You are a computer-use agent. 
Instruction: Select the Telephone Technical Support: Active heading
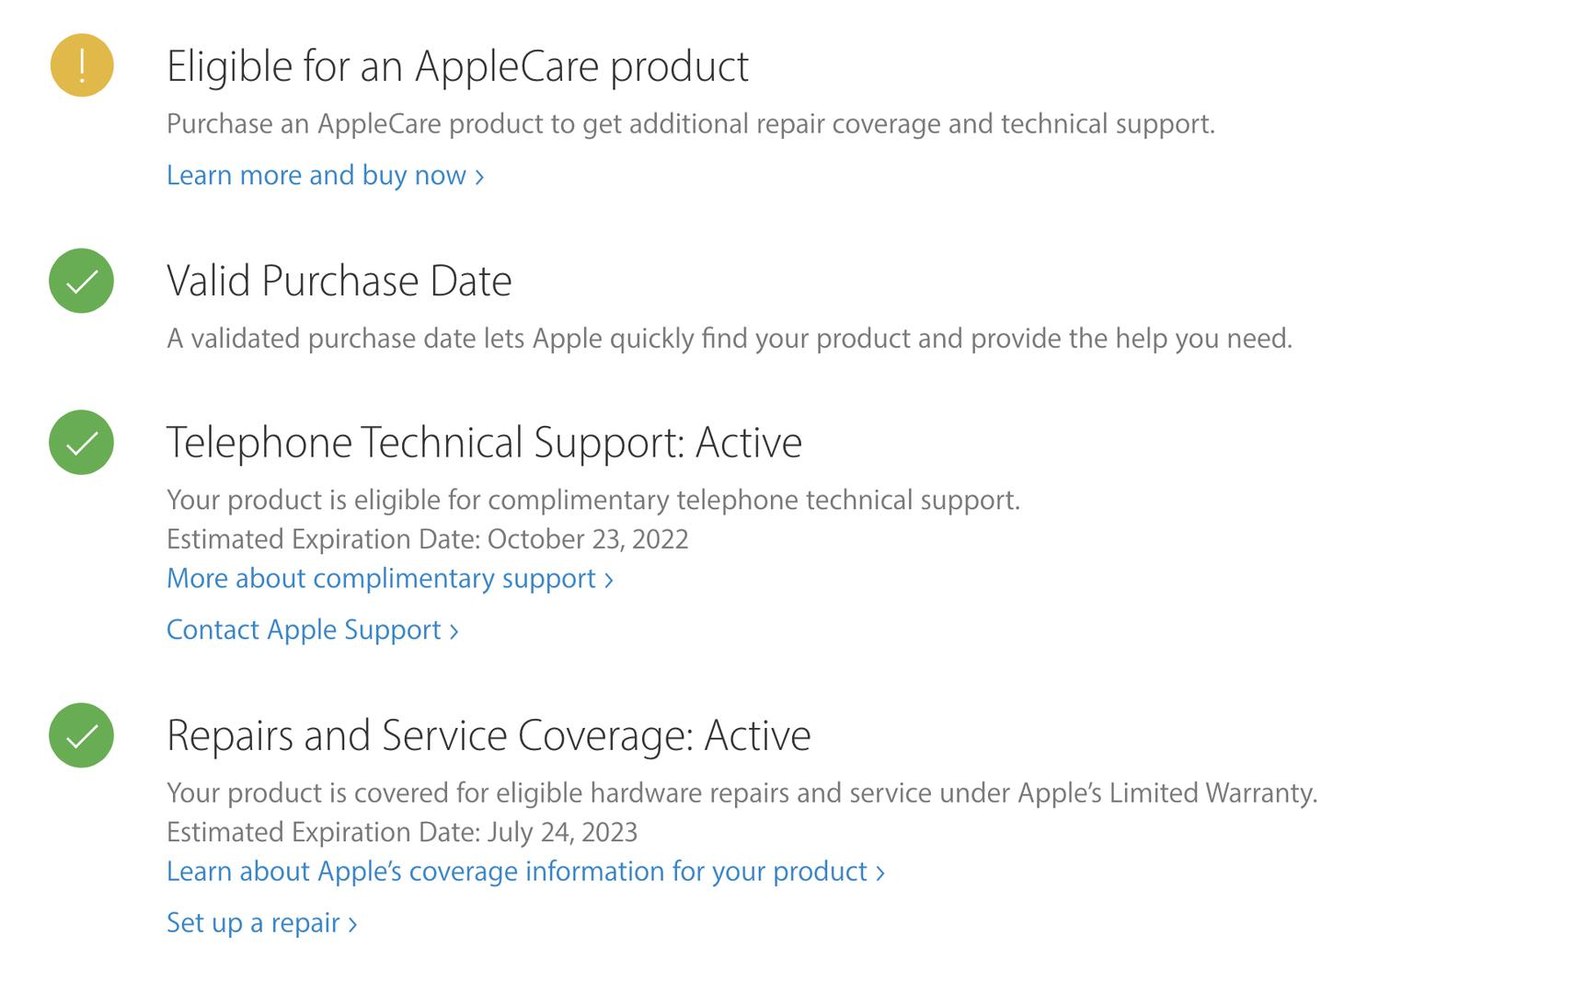click(484, 442)
